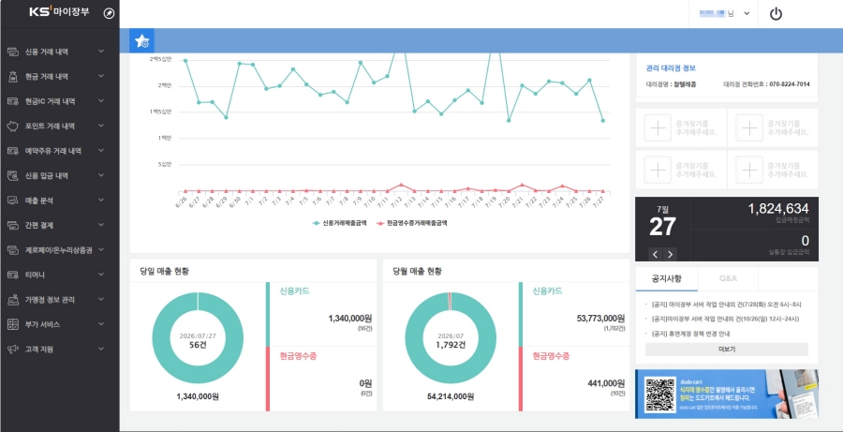Click the 현금 거래 내역 money bag icon
The height and width of the screenshot is (432, 843).
point(13,77)
